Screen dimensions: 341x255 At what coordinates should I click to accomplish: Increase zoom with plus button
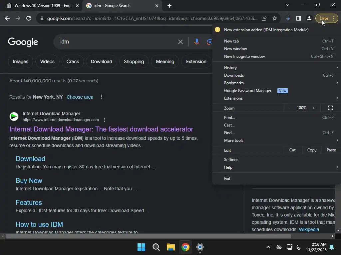[314, 108]
